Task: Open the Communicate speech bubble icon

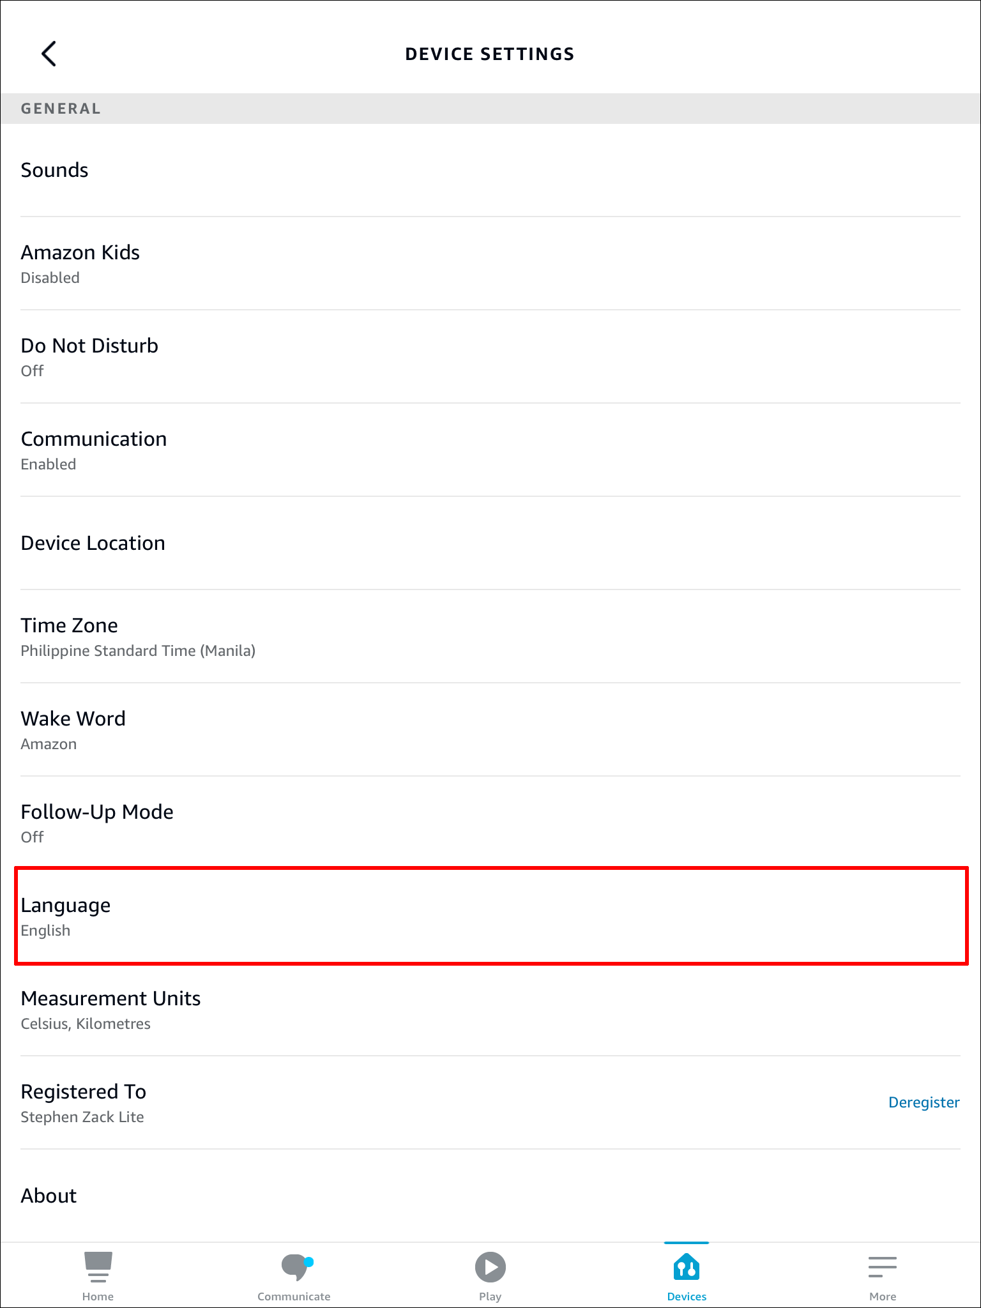Action: [294, 1267]
